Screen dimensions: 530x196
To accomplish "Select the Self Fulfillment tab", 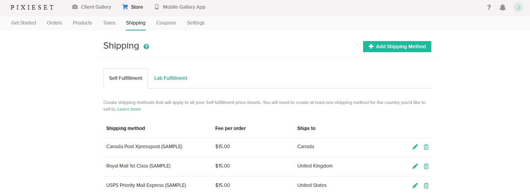I will pyautogui.click(x=126, y=78).
